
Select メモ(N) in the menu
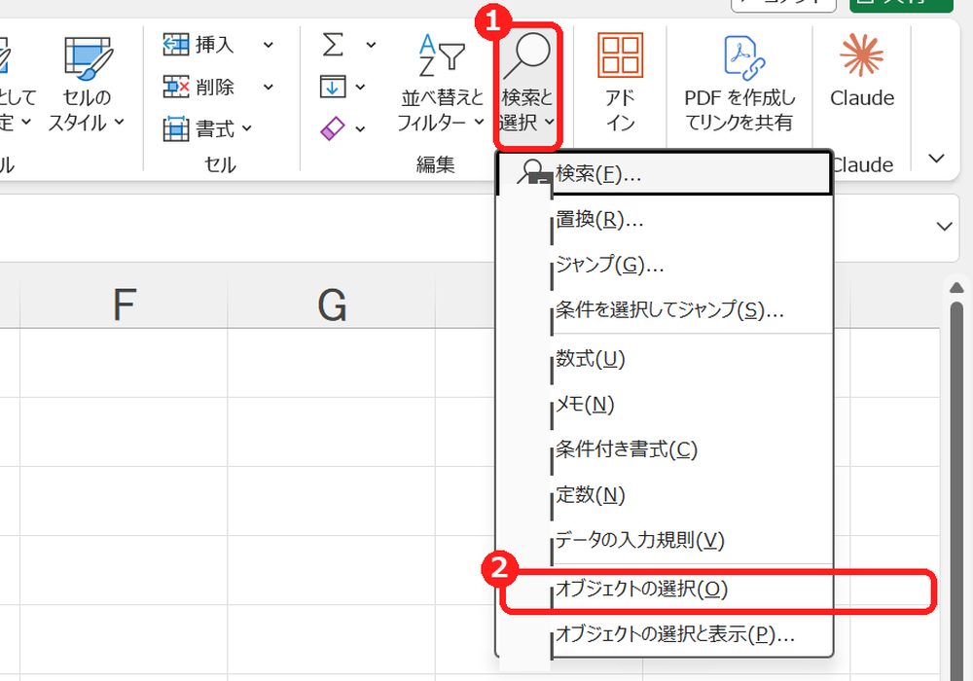[664, 405]
